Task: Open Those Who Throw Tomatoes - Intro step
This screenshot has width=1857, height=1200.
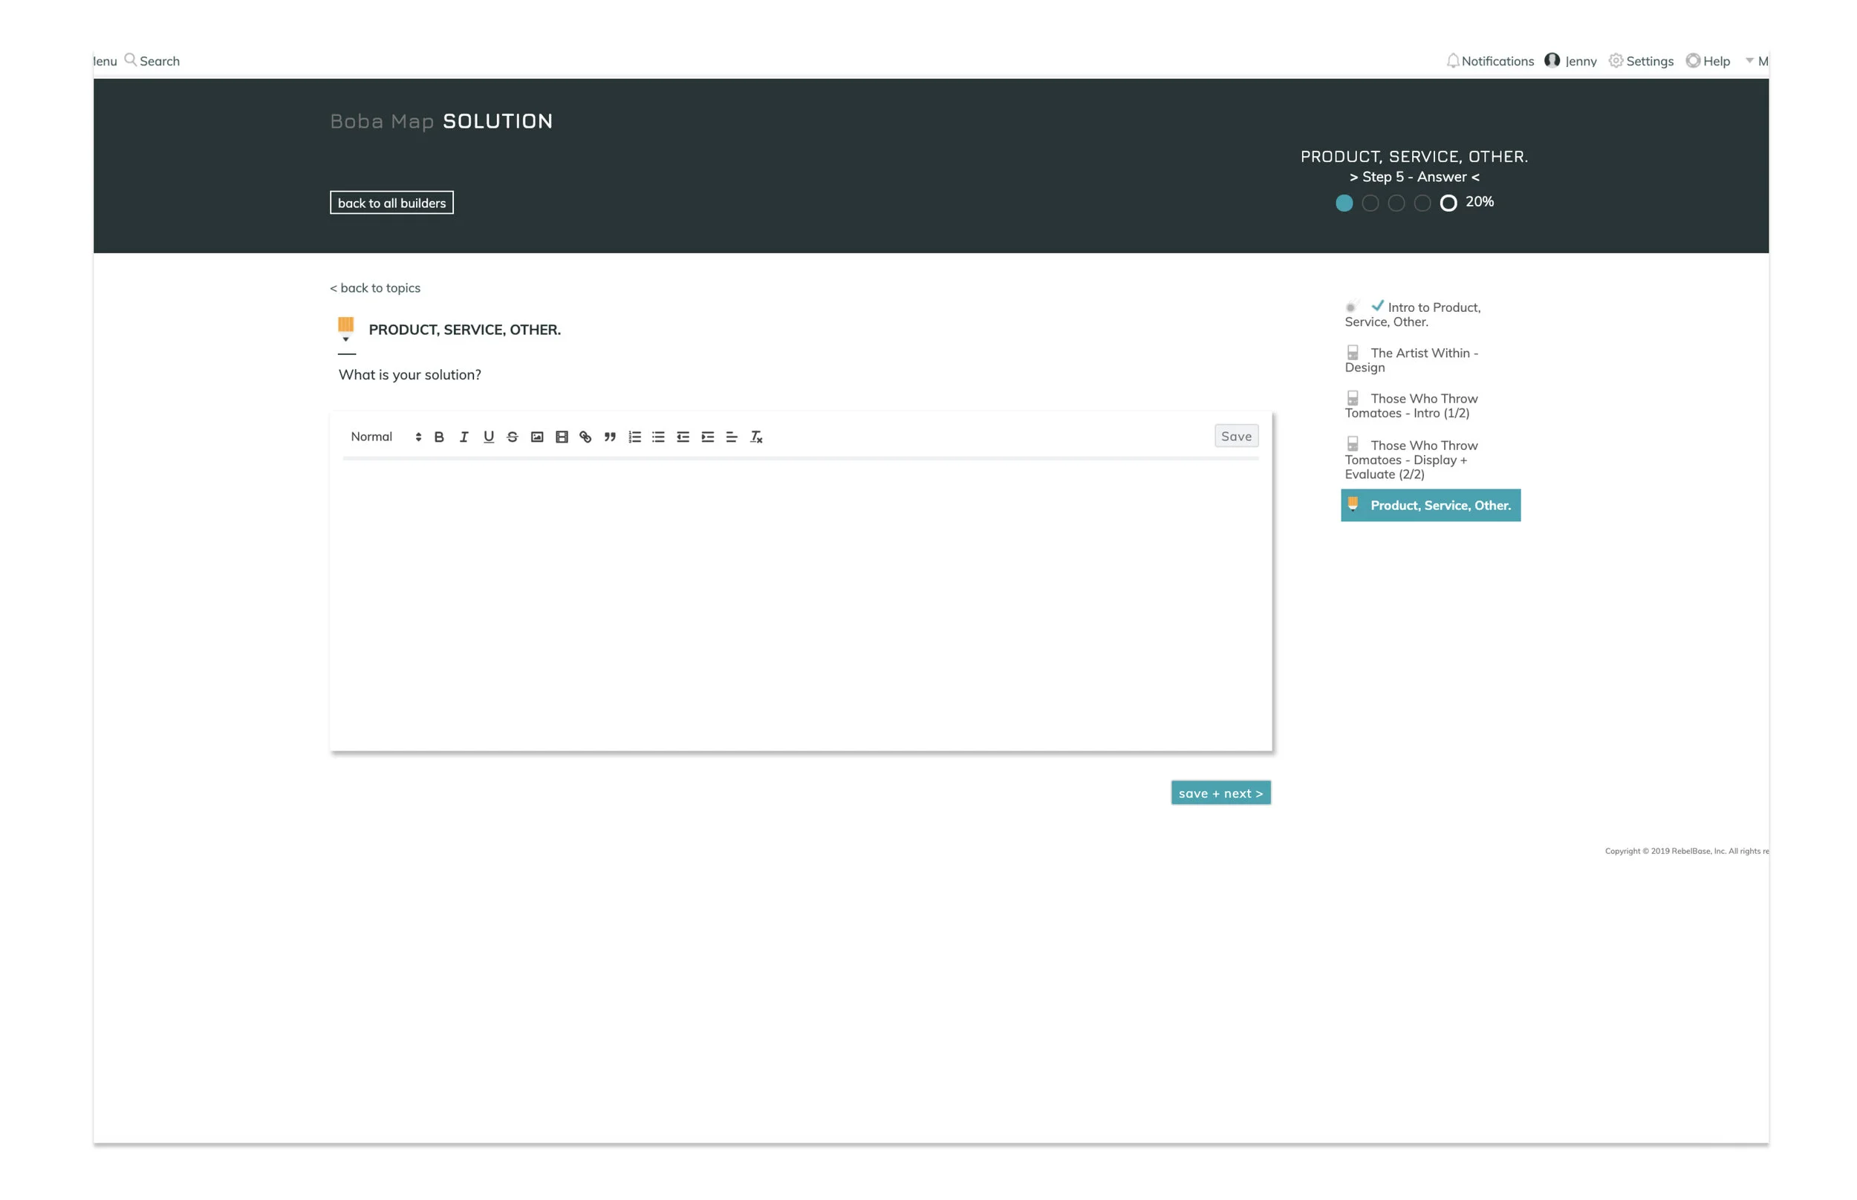Action: tap(1411, 406)
